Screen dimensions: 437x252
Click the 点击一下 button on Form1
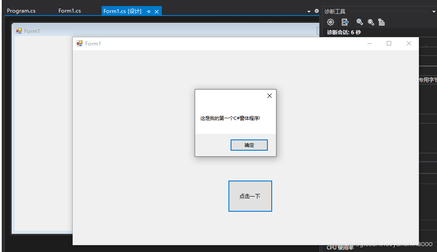pos(250,196)
